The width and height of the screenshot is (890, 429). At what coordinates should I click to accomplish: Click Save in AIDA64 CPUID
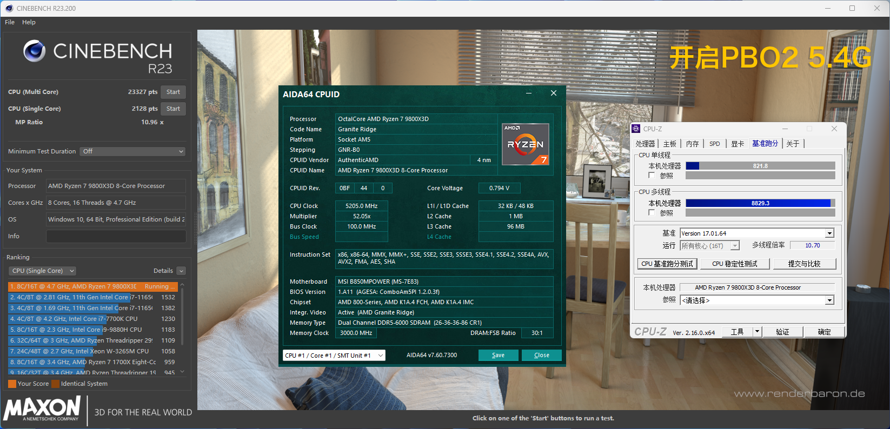(x=498, y=356)
